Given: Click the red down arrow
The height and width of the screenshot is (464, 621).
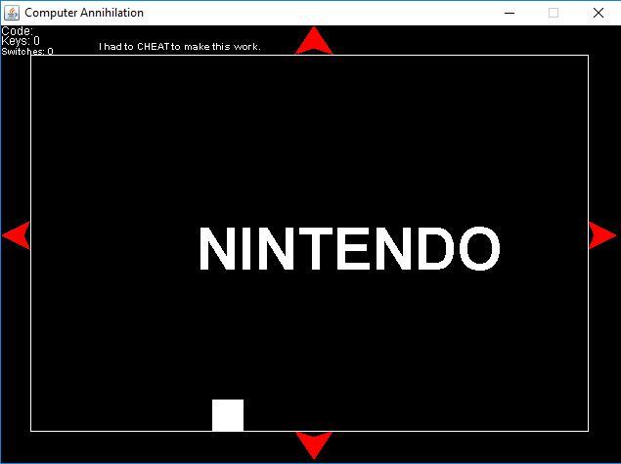Looking at the screenshot, I should pos(314,443).
